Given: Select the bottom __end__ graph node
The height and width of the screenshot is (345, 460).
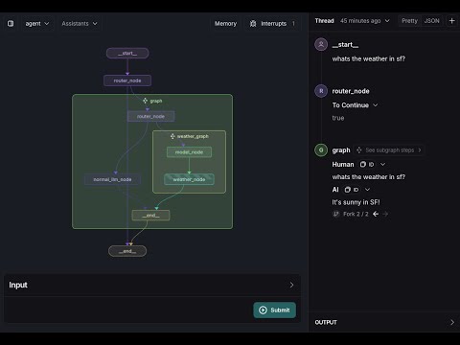Looking at the screenshot, I should (127, 251).
